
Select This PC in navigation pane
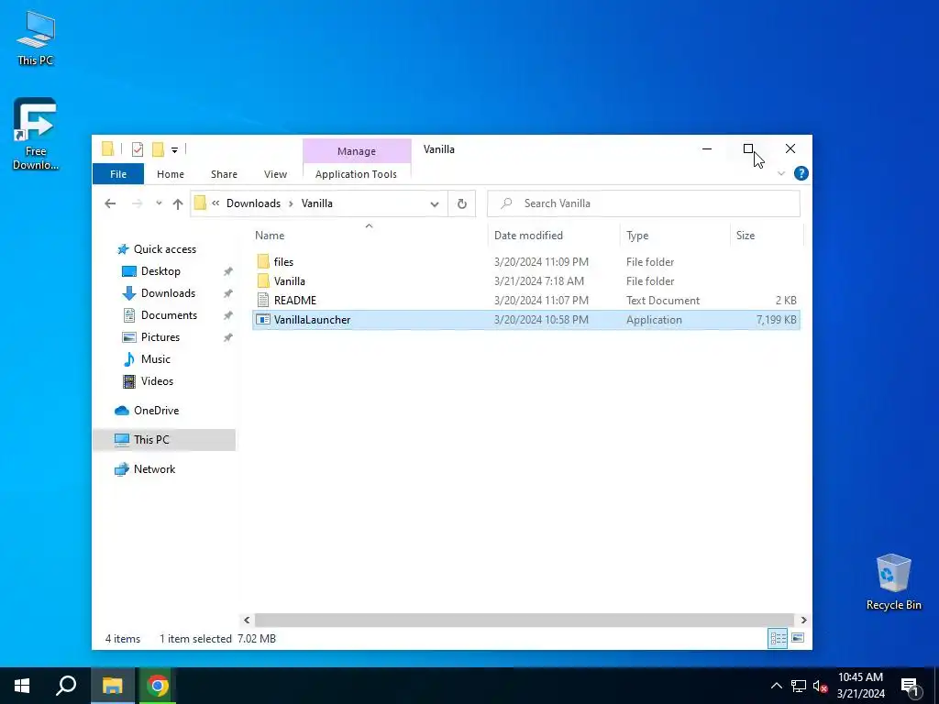click(164, 439)
